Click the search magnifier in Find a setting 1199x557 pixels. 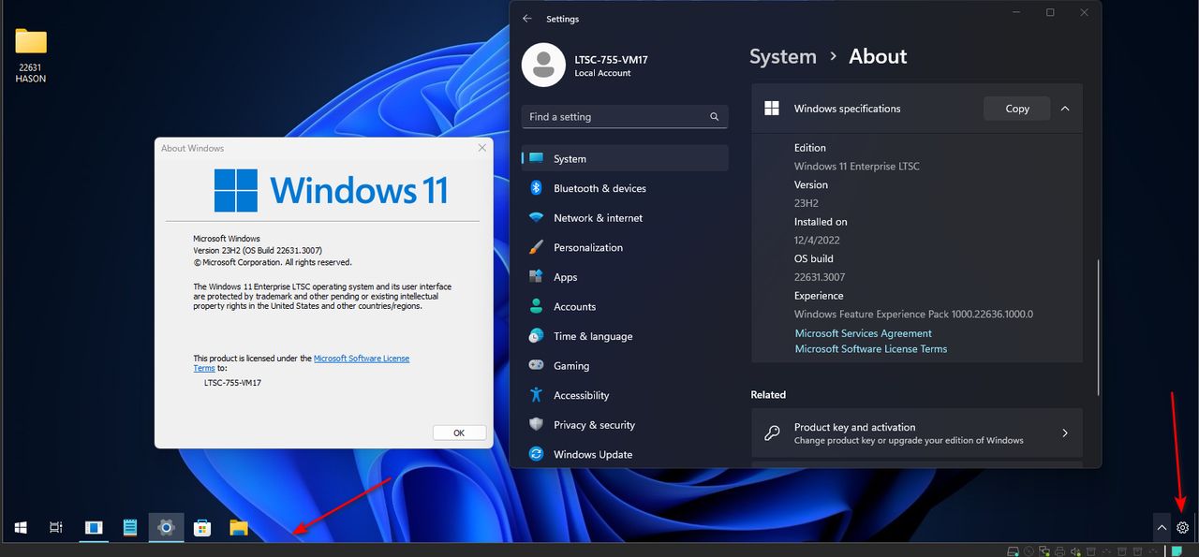pos(714,117)
